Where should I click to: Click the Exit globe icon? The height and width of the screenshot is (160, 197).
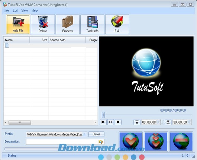(117, 21)
